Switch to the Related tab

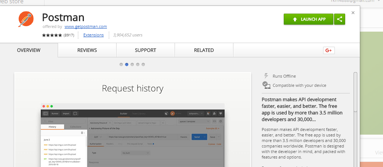(204, 50)
